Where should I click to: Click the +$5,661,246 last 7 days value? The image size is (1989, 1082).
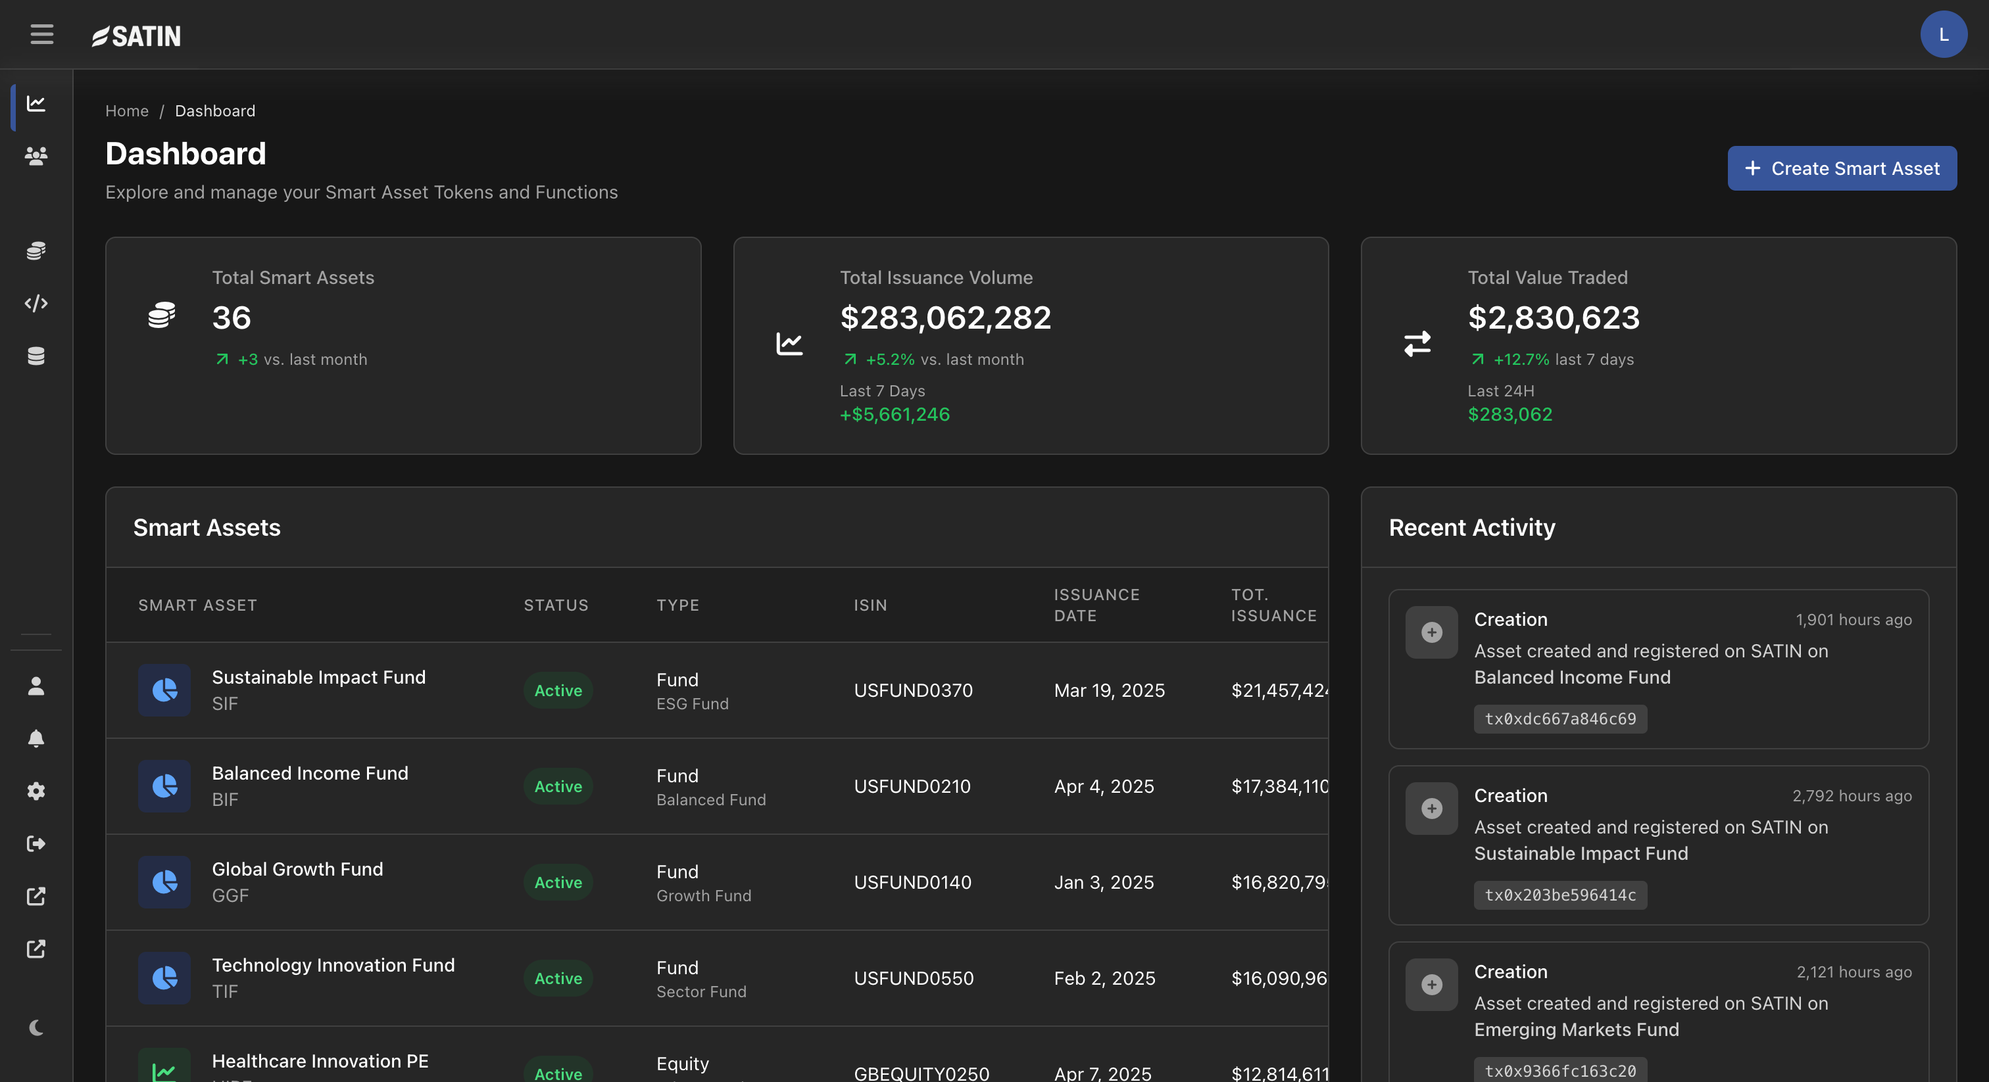895,414
